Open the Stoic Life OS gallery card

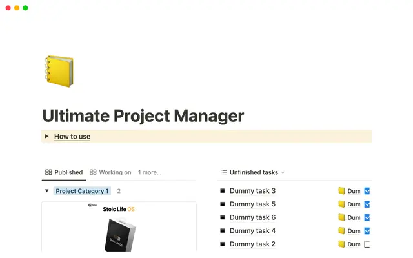click(x=119, y=227)
